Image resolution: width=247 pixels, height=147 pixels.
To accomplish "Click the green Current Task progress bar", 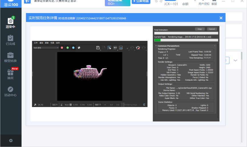I will (186, 40).
